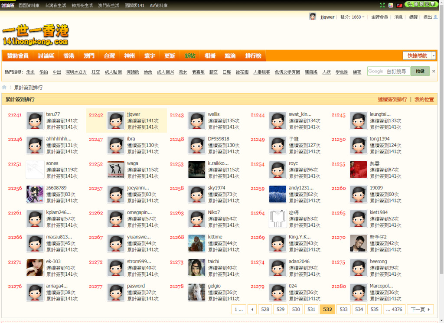Click jjqwer's small avatar in header
Viewport: 444px width, 323px height.
pyautogui.click(x=313, y=17)
